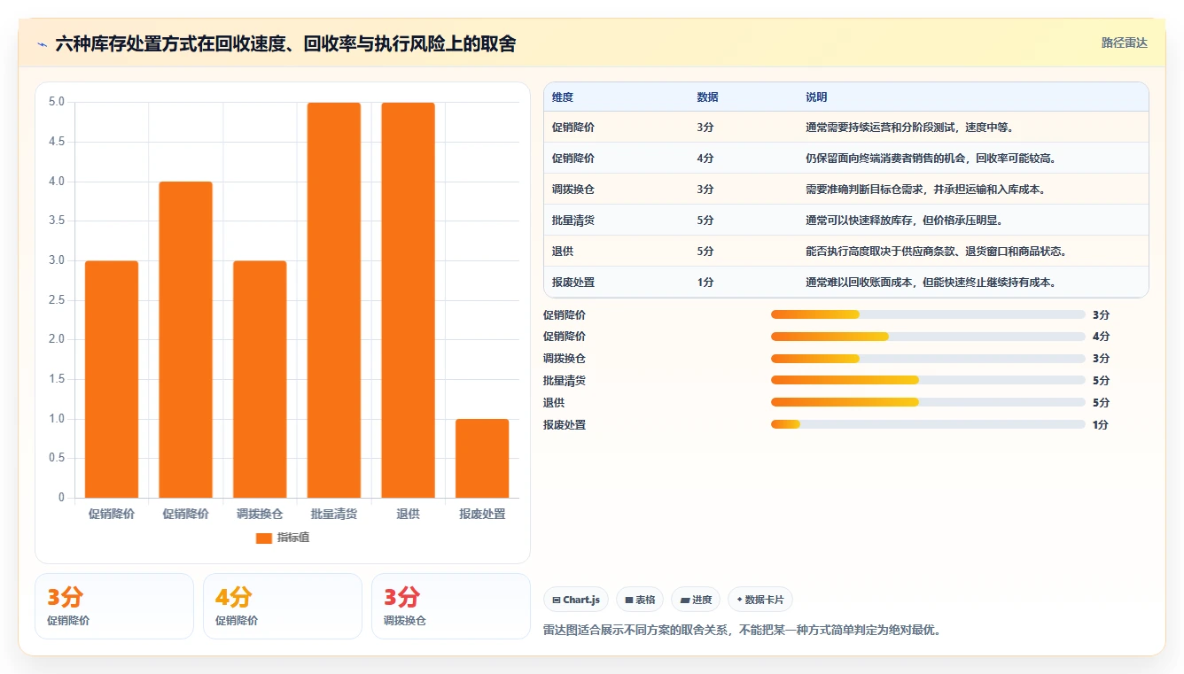Click the 批量清货 x-axis label
Image resolution: width=1184 pixels, height=674 pixels.
pyautogui.click(x=334, y=514)
